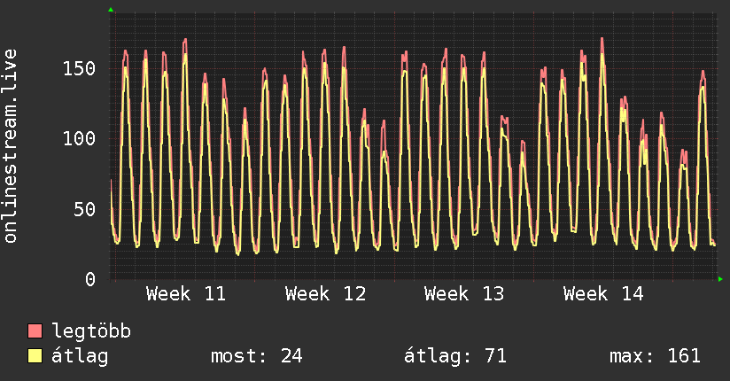Click the Week 14 axis label
Image resolution: width=730 pixels, height=381 pixels.
point(603,294)
